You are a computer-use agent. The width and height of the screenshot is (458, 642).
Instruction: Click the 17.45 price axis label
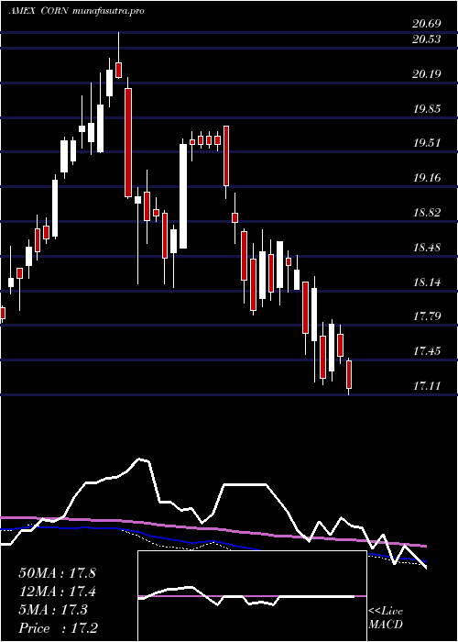click(x=427, y=351)
